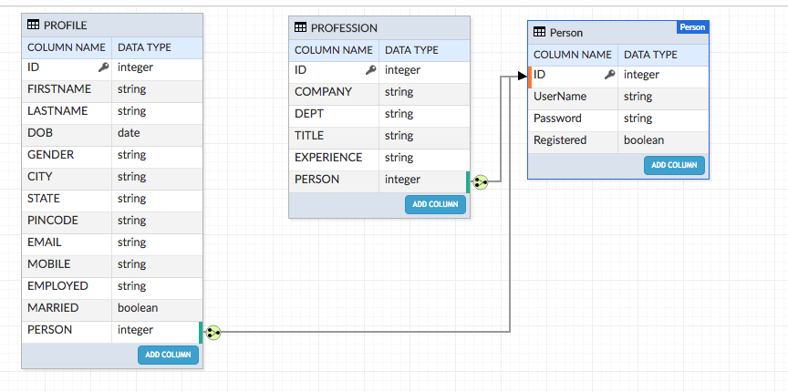
Task: Click the relationship connector icon beside PROFILE PERSON
Action: [x=213, y=333]
